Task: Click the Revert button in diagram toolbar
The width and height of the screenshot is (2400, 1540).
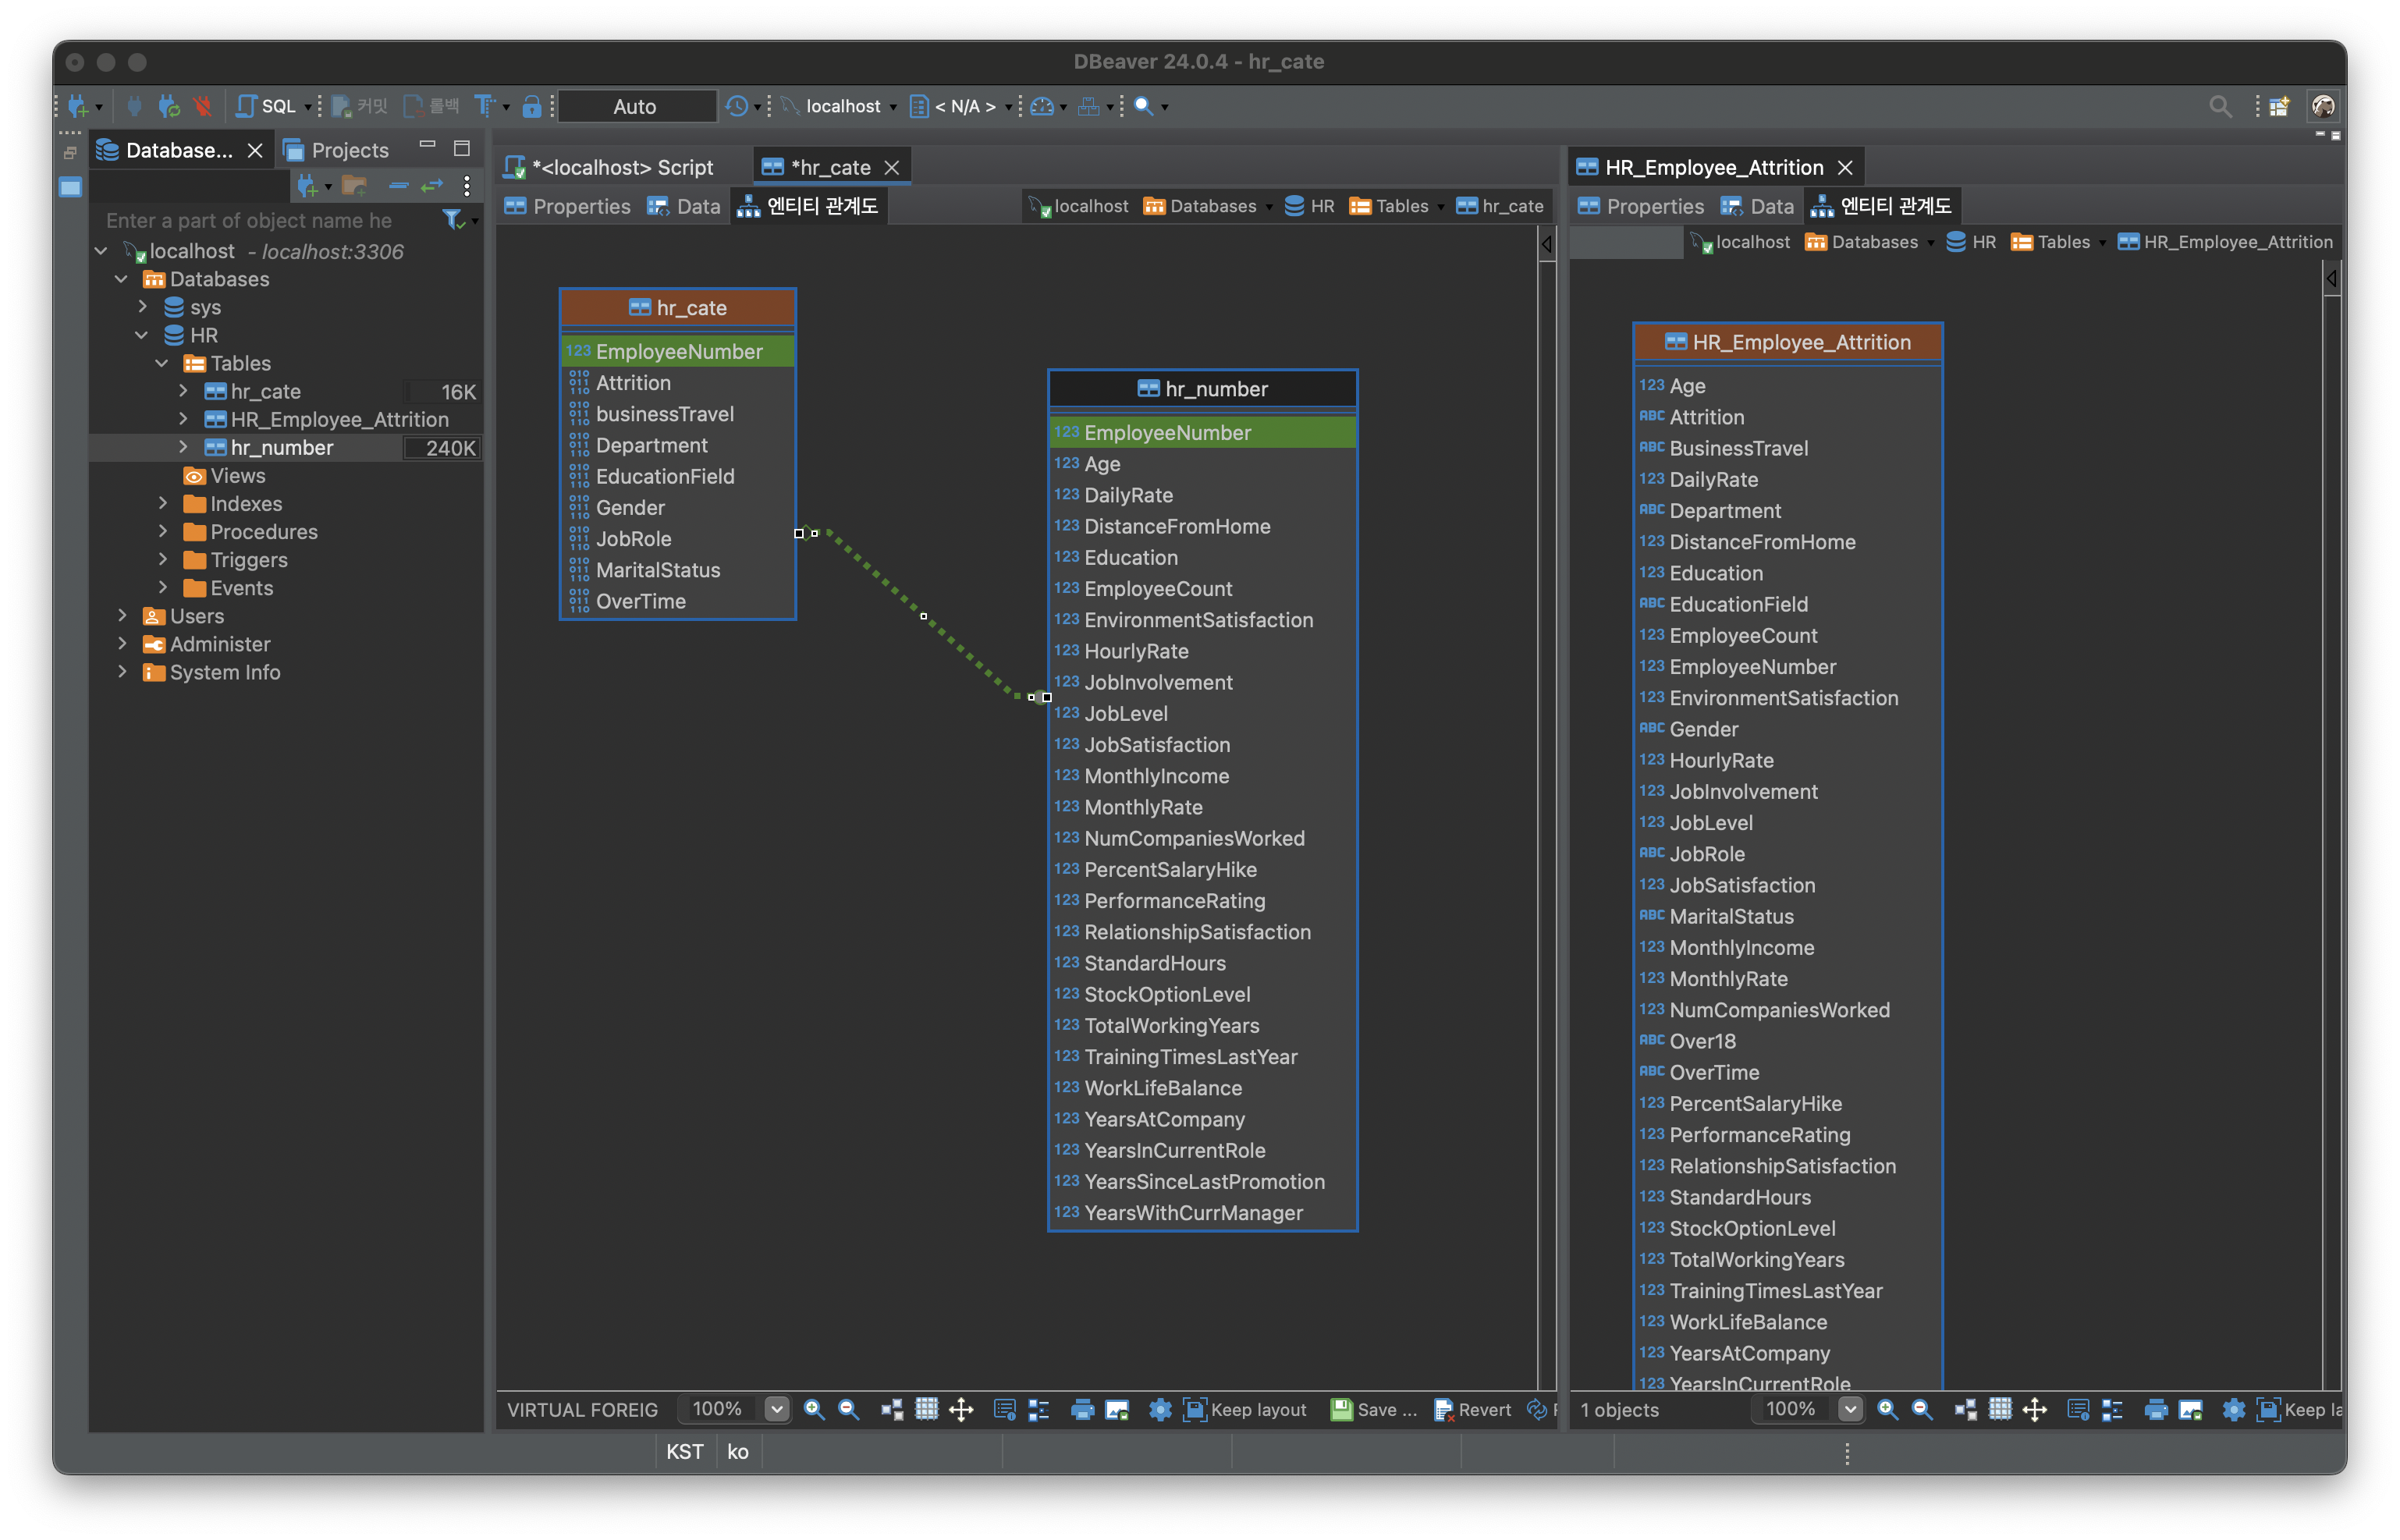Action: tap(1472, 1409)
